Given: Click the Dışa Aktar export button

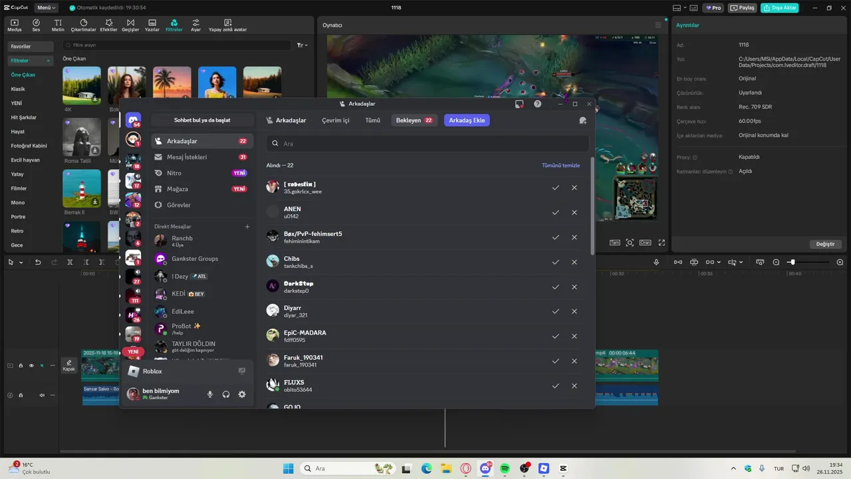Looking at the screenshot, I should 779,8.
